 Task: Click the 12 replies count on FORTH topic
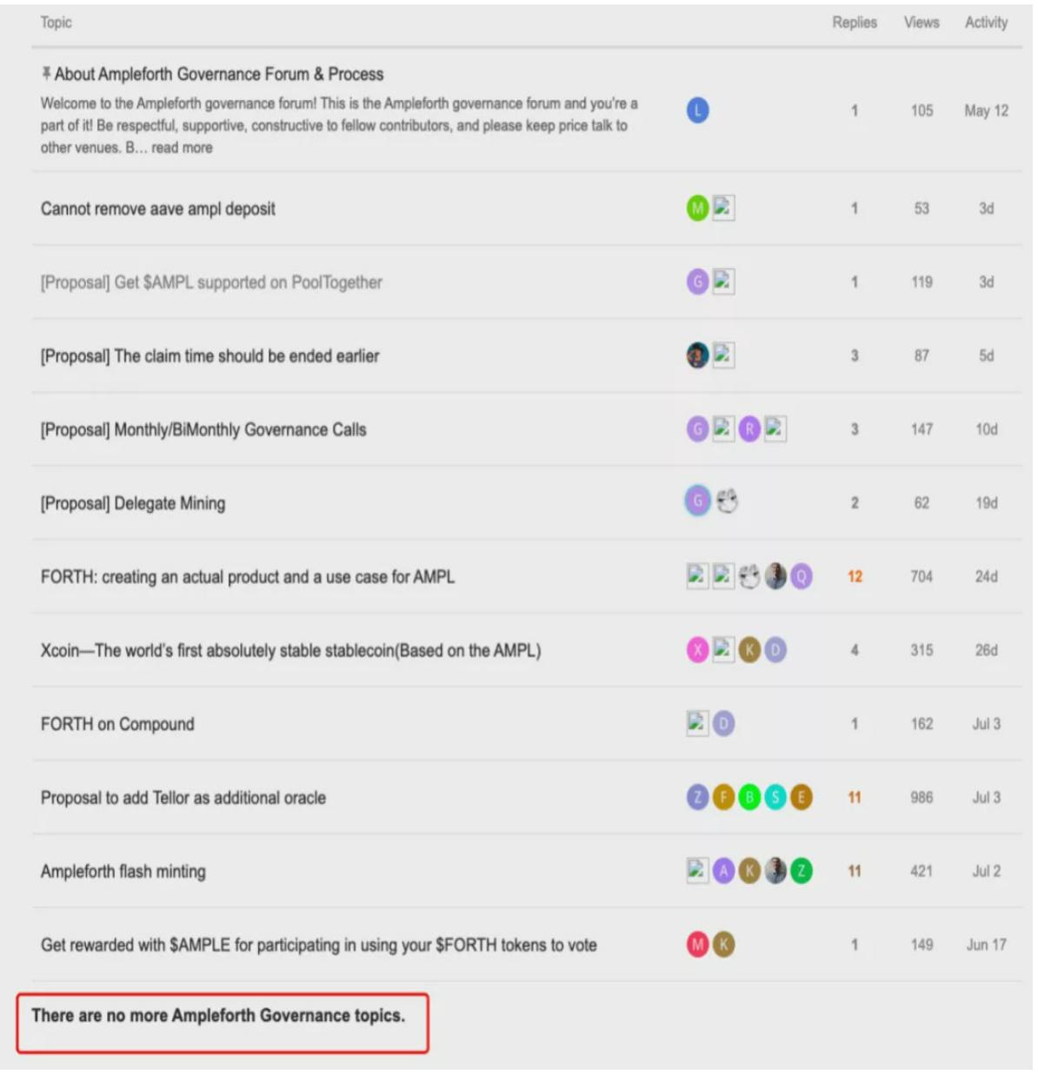[855, 577]
